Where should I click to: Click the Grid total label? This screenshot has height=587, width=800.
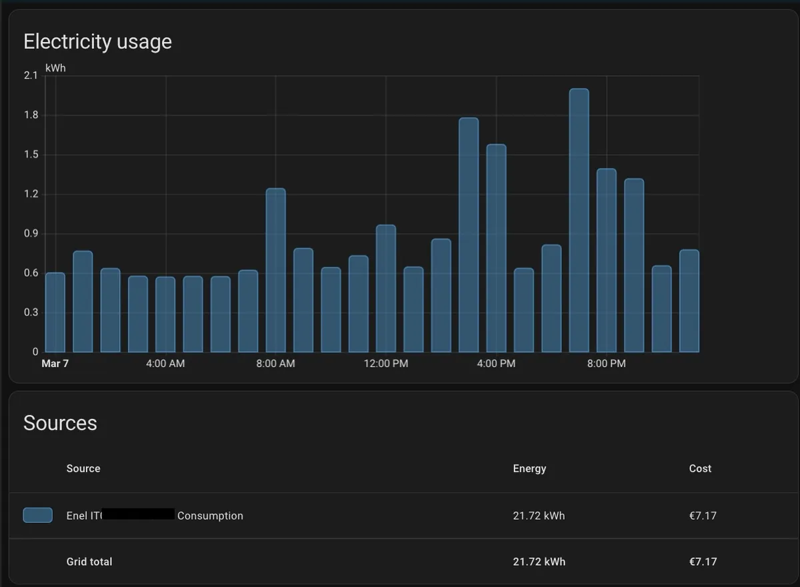point(89,562)
